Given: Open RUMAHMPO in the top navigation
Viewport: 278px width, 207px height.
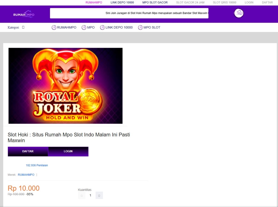Looking at the screenshot, I should pos(94,2).
